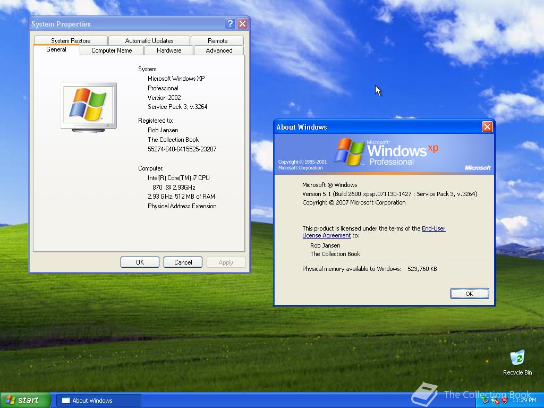Click the Apply button

225,262
